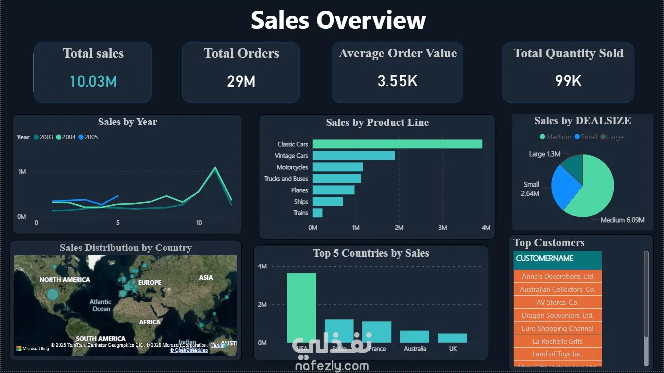Open the OpenStreetMap attribution link
This screenshot has height=373, width=664.
(189, 350)
